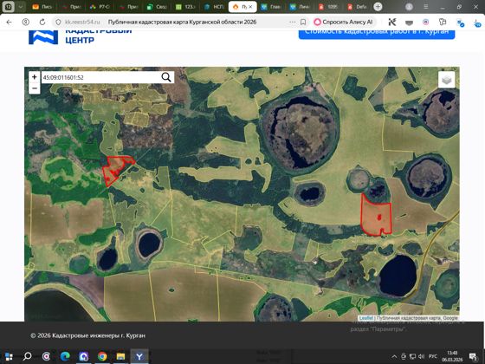
Task: Go back with browser arrow icon
Action: [x=9, y=22]
